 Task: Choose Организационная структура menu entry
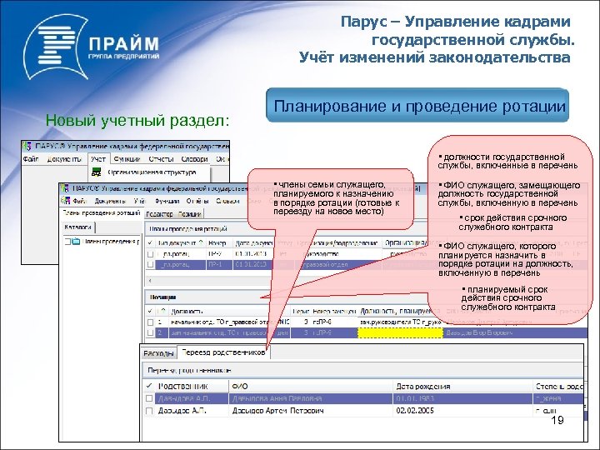[x=152, y=172]
